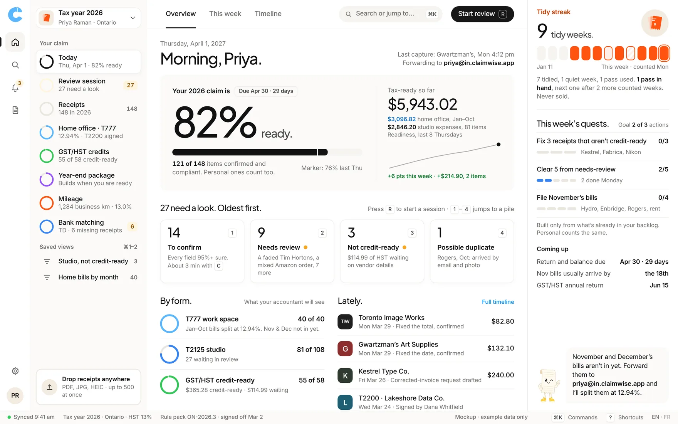
Task: Click the GST/HST annual return row
Action: click(602, 285)
